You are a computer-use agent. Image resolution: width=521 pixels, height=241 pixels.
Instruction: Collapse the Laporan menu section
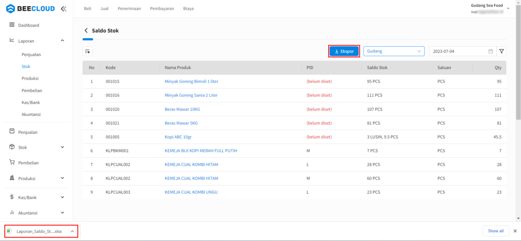(62, 41)
